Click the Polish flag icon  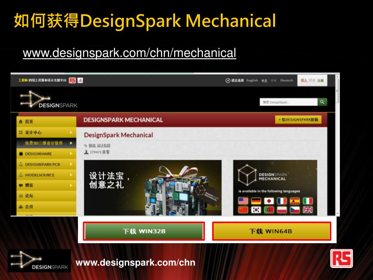tap(282, 210)
